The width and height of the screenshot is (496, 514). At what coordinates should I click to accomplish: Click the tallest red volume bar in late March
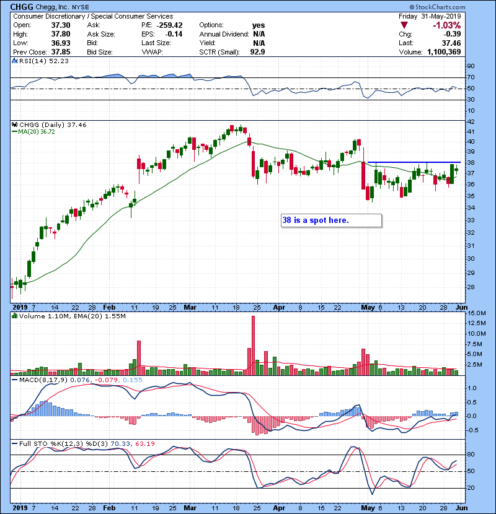click(x=253, y=346)
